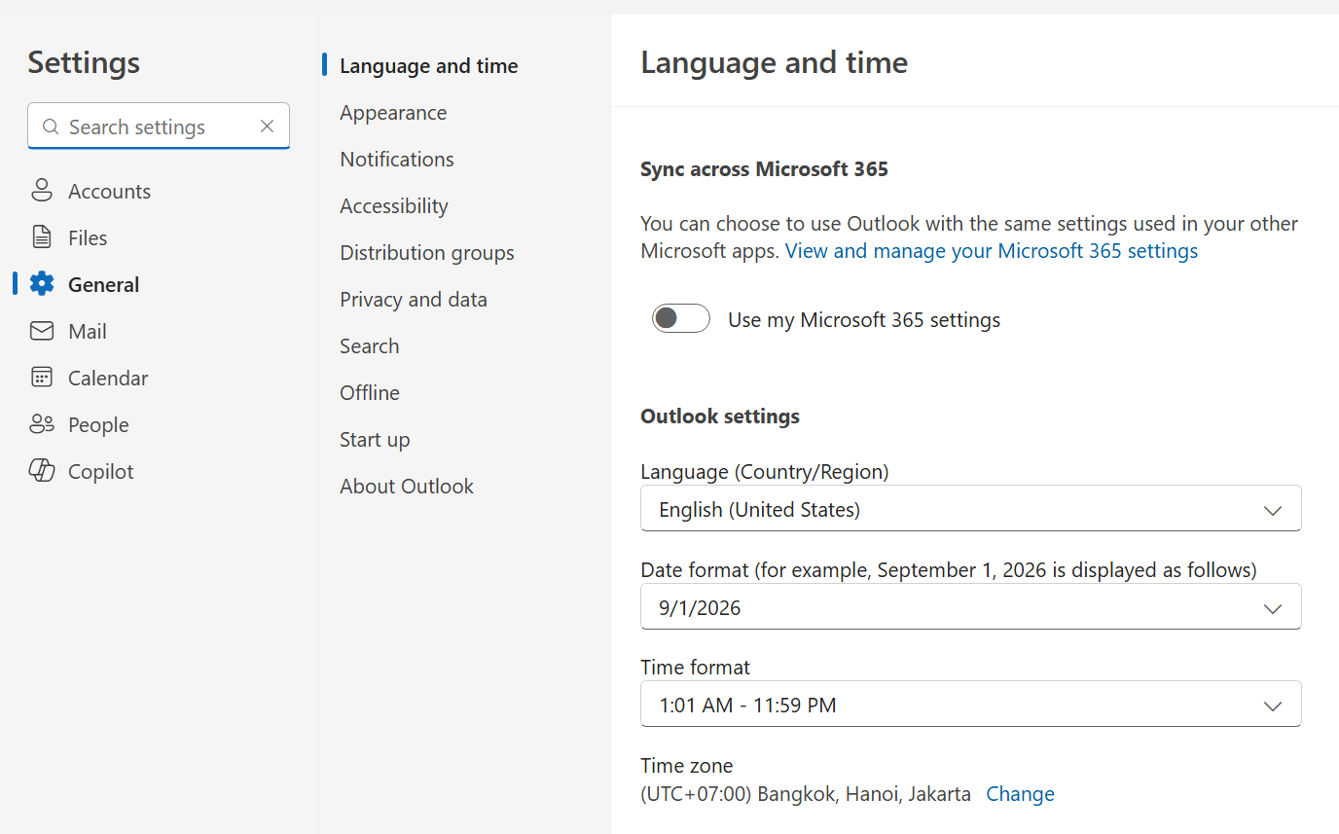
Task: Open About Outlook
Action: (407, 487)
